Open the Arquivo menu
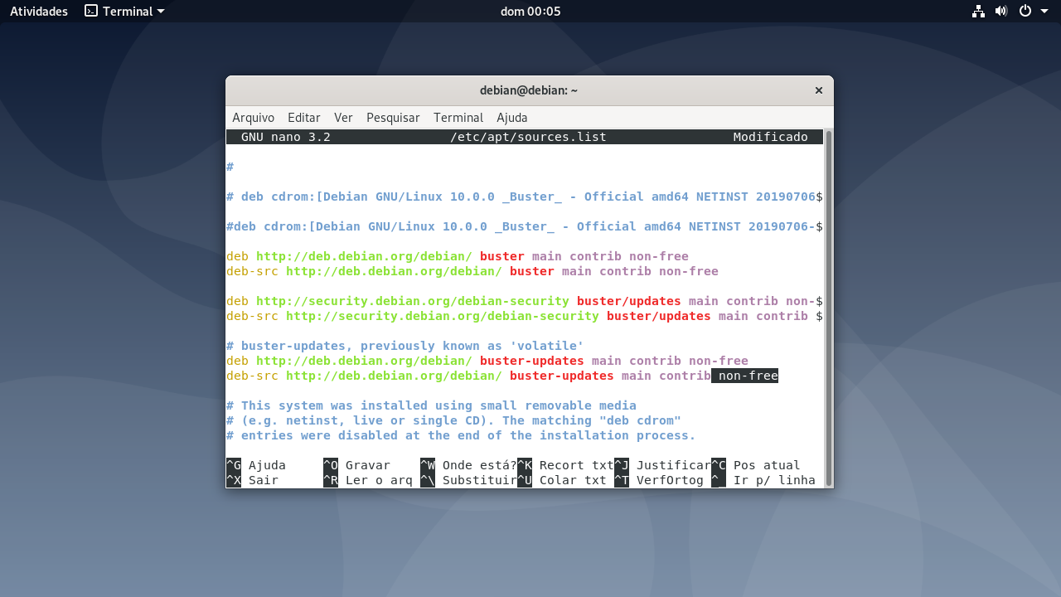Image resolution: width=1061 pixels, height=597 pixels. [x=253, y=118]
